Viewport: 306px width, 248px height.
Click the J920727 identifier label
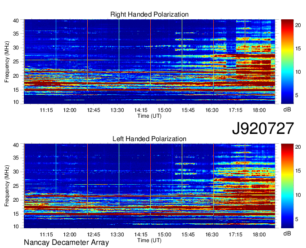[x=263, y=128]
